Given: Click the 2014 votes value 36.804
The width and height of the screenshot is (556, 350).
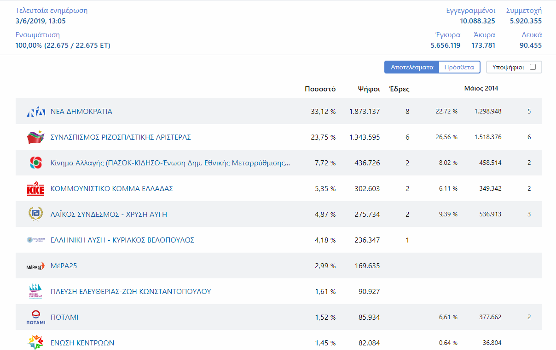Looking at the screenshot, I should point(492,343).
